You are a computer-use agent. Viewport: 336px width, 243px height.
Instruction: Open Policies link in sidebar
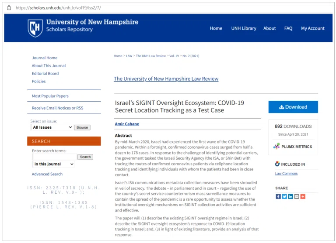(x=39, y=82)
